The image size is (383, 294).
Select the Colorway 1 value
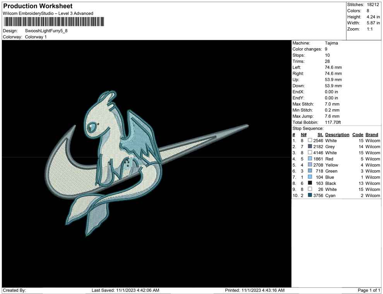pyautogui.click(x=36, y=37)
